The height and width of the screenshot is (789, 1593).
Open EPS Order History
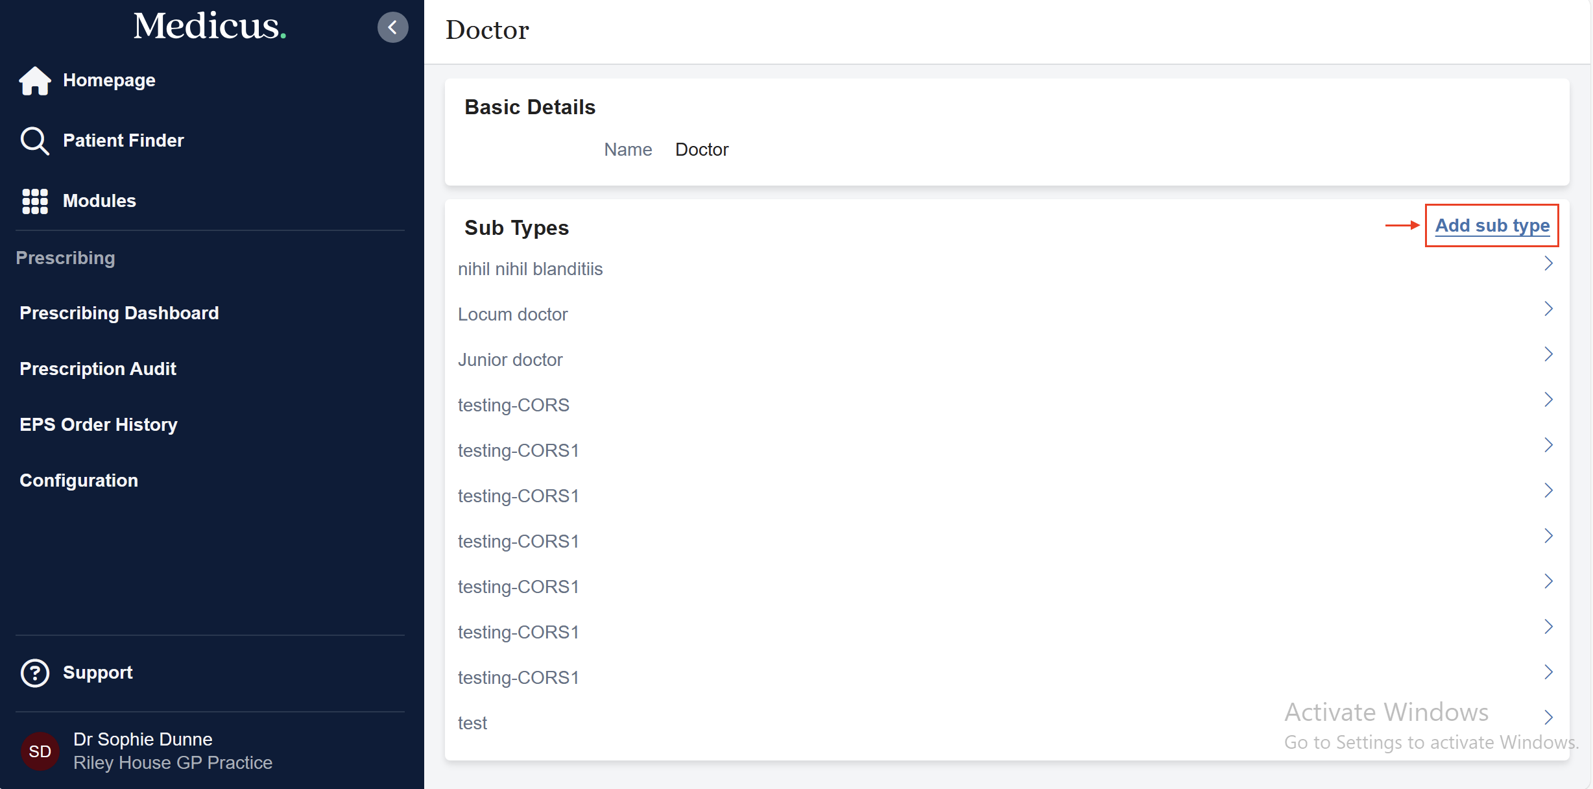pos(99,425)
